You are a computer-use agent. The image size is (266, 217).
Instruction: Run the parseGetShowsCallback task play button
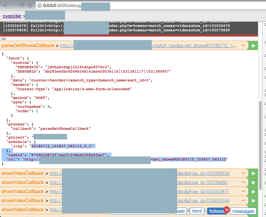[x=253, y=46]
